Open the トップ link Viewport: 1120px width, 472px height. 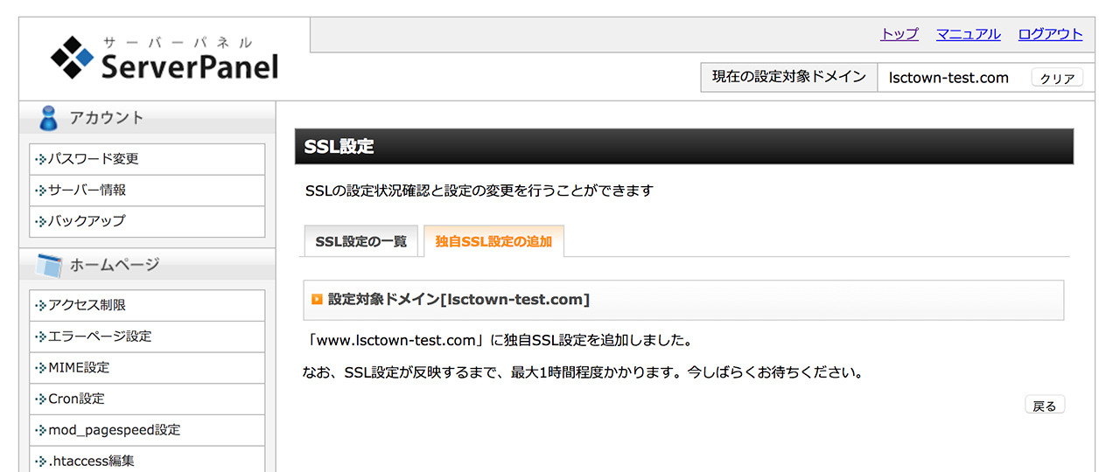click(x=899, y=34)
